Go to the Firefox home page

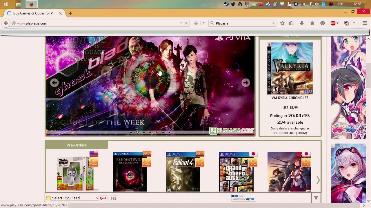tap(312, 23)
